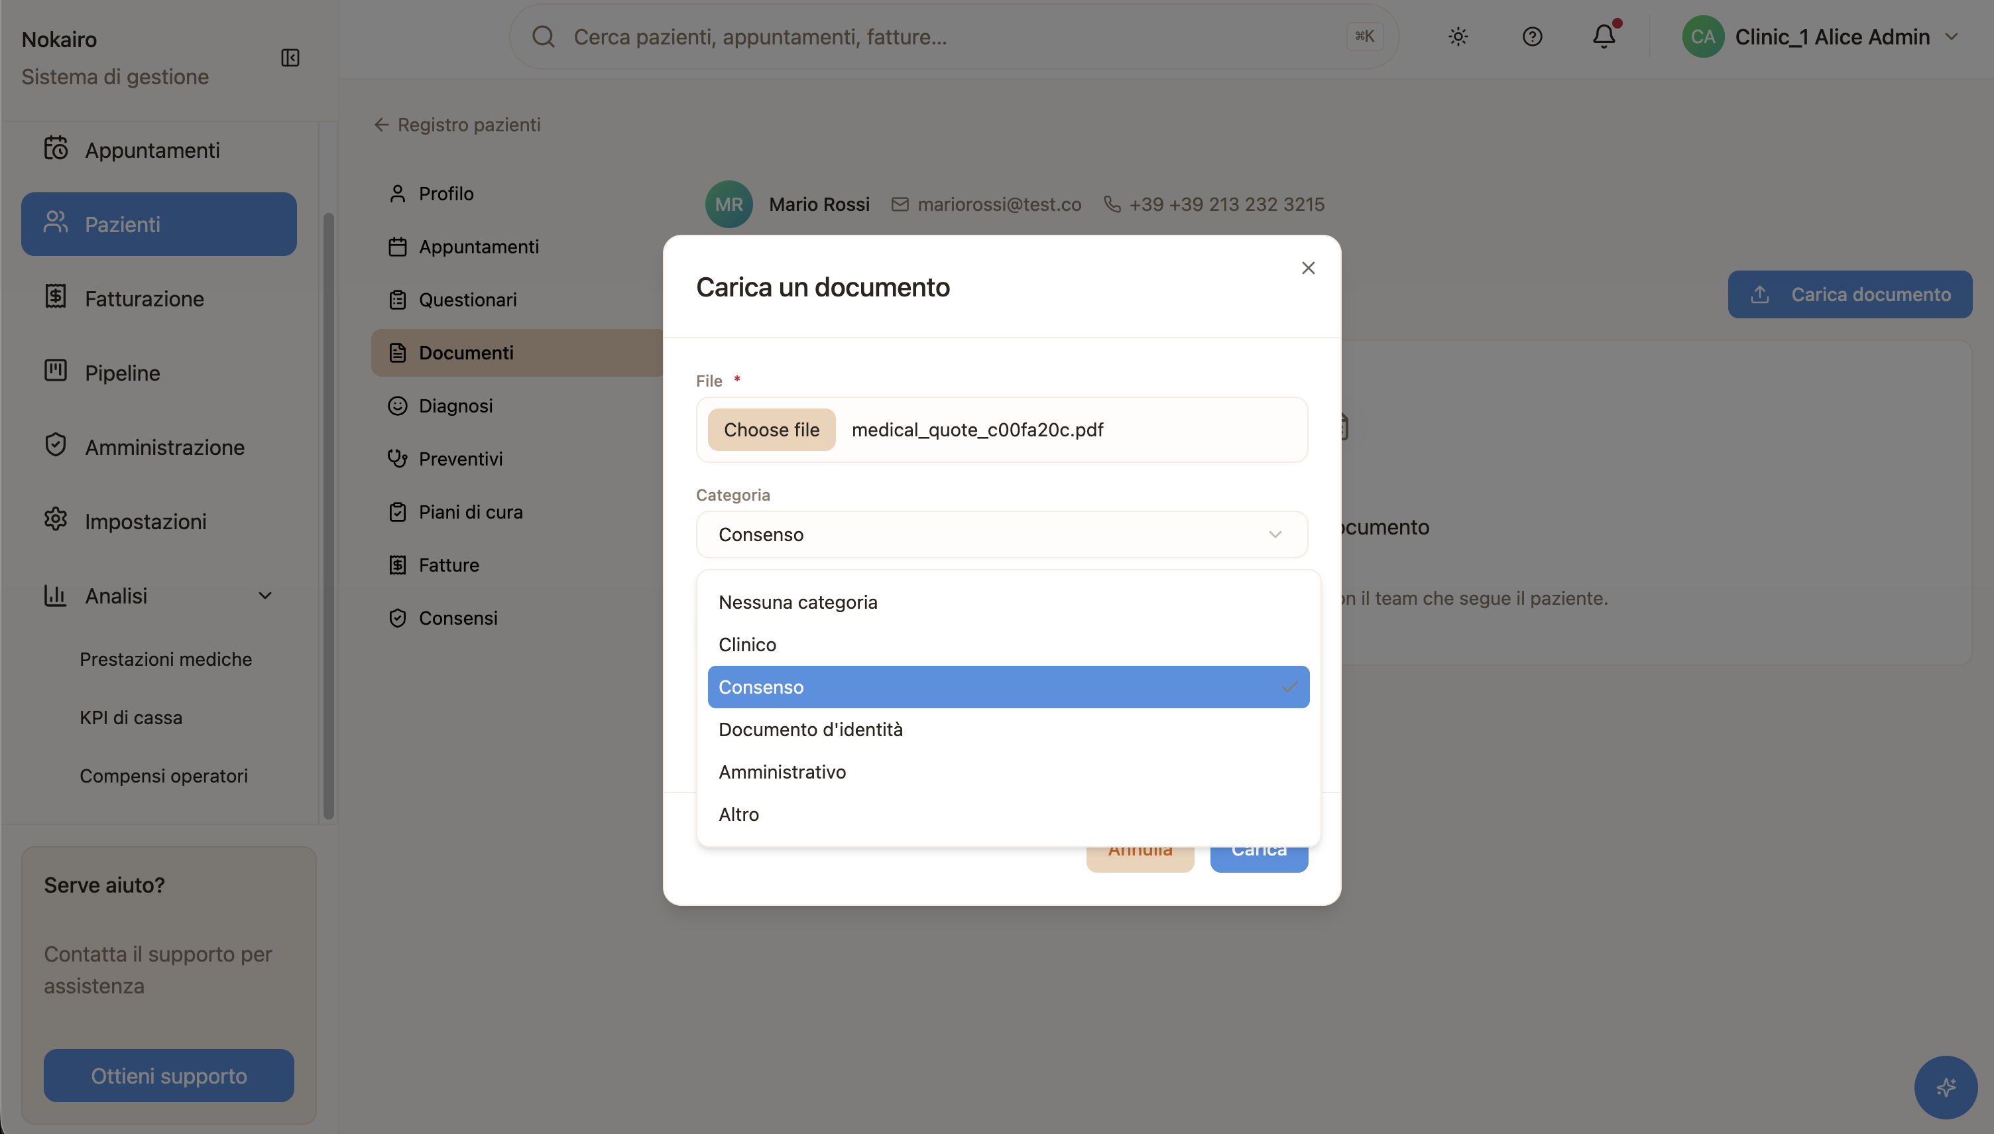Open KPI di cassa submenu item
This screenshot has width=1994, height=1134.
pos(131,718)
